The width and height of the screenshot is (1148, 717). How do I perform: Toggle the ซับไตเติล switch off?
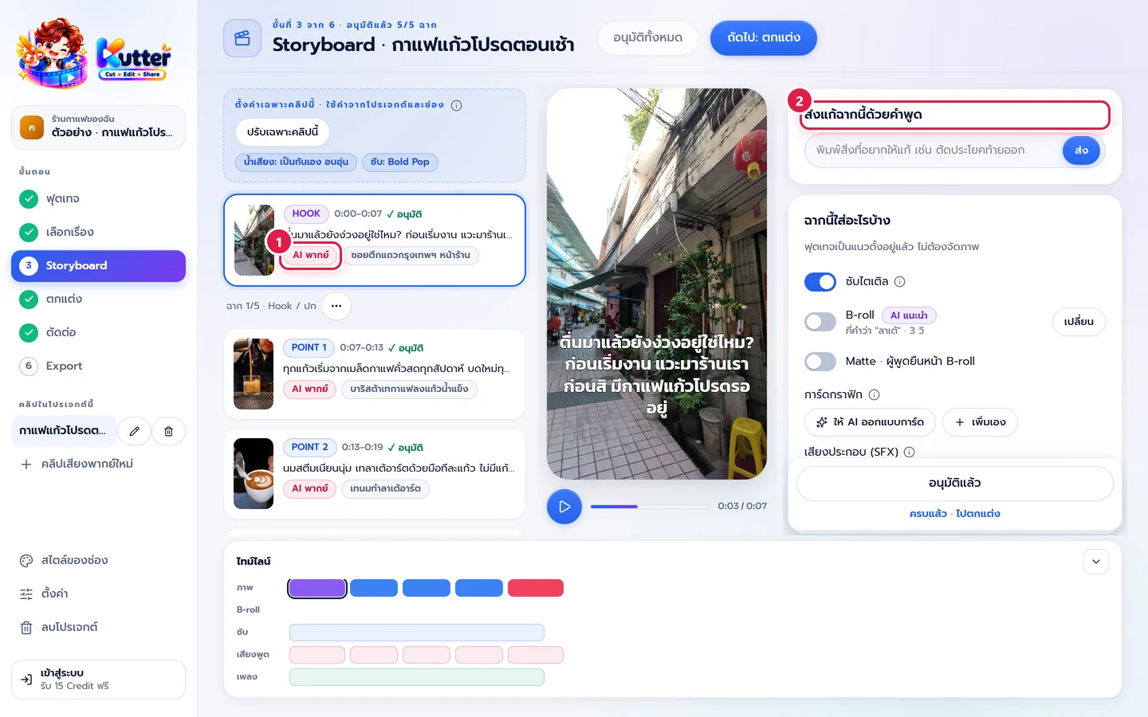tap(820, 281)
